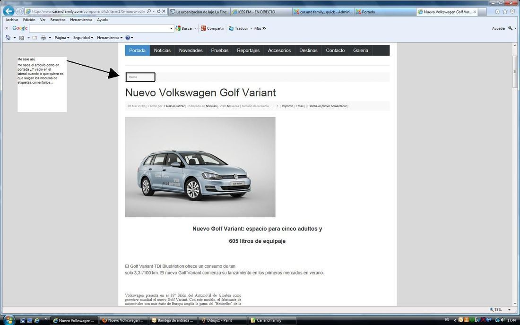Click the RSS feeds icon in command bar
This screenshot has width=520, height=325.
coord(22,38)
